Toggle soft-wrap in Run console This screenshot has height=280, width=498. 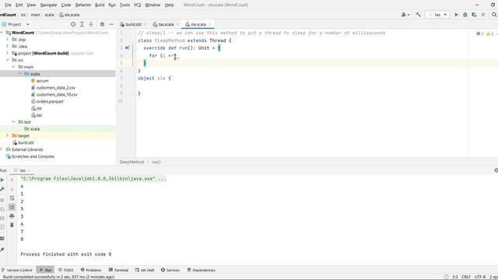pos(12,198)
